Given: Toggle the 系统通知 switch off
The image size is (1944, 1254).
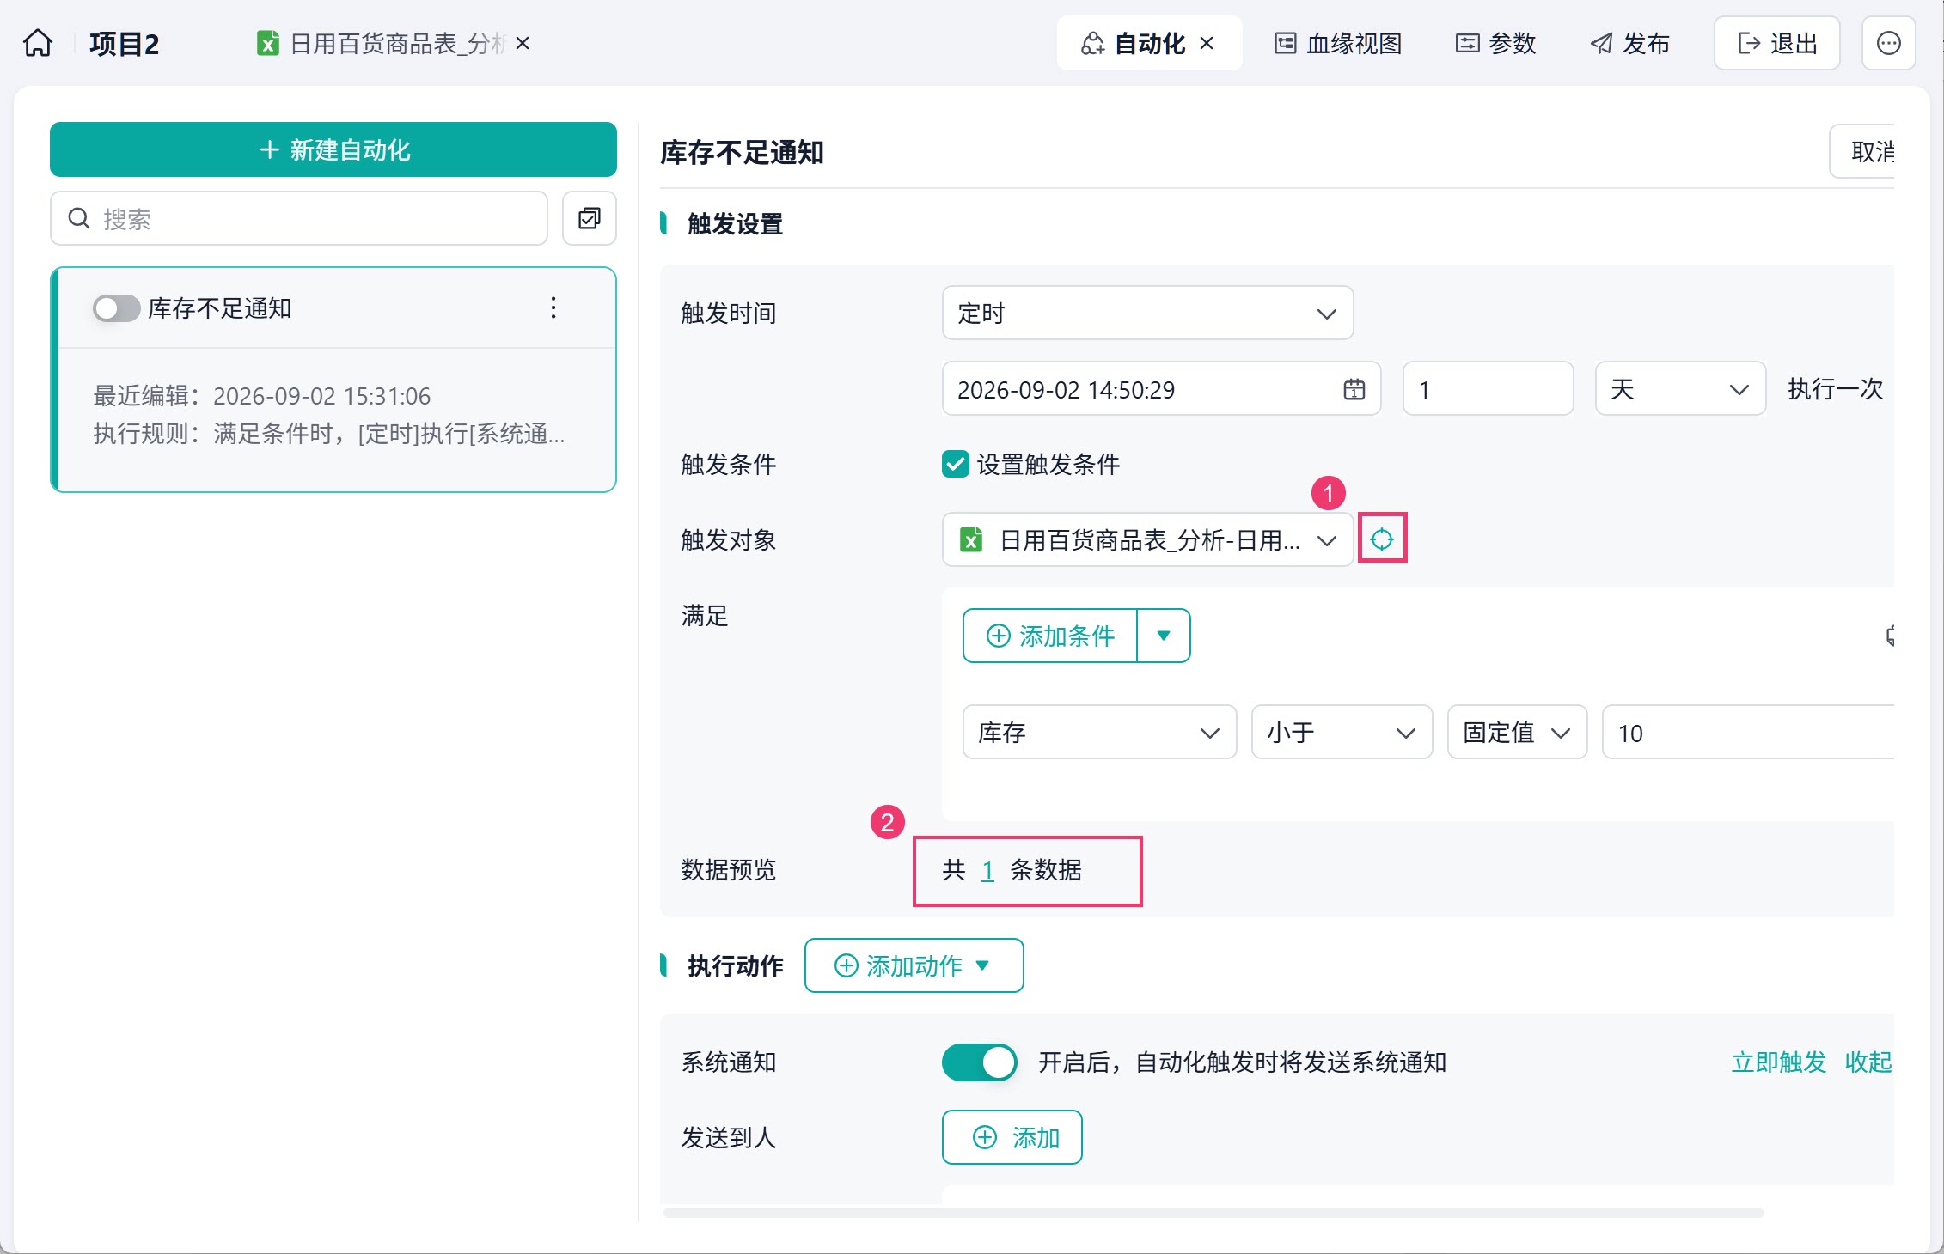Looking at the screenshot, I should pos(980,1062).
